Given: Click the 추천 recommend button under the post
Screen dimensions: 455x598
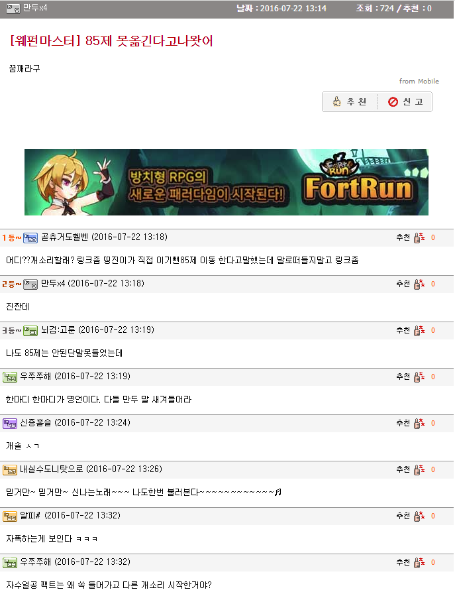Looking at the screenshot, I should point(350,102).
